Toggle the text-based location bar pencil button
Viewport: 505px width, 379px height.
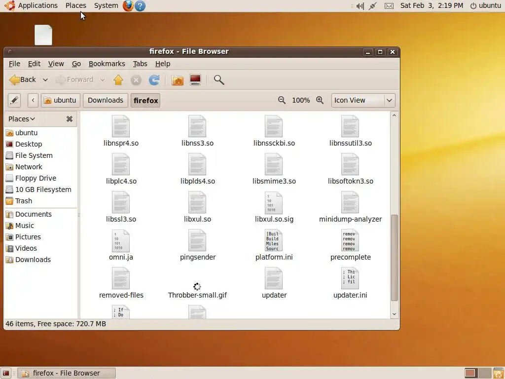coord(14,100)
